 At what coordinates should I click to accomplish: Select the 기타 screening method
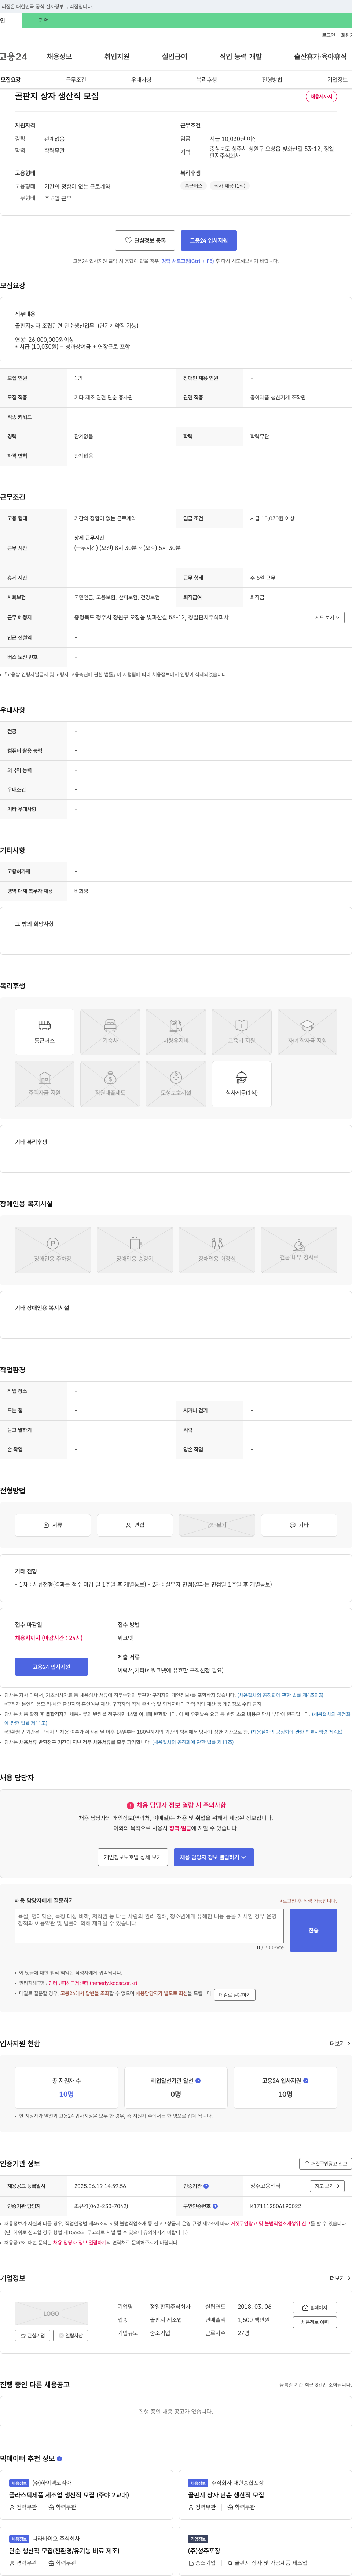[x=299, y=1524]
